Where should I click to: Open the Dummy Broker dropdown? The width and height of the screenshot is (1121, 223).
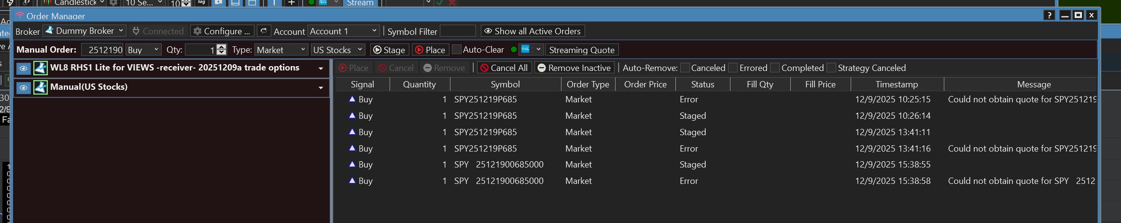pos(84,31)
